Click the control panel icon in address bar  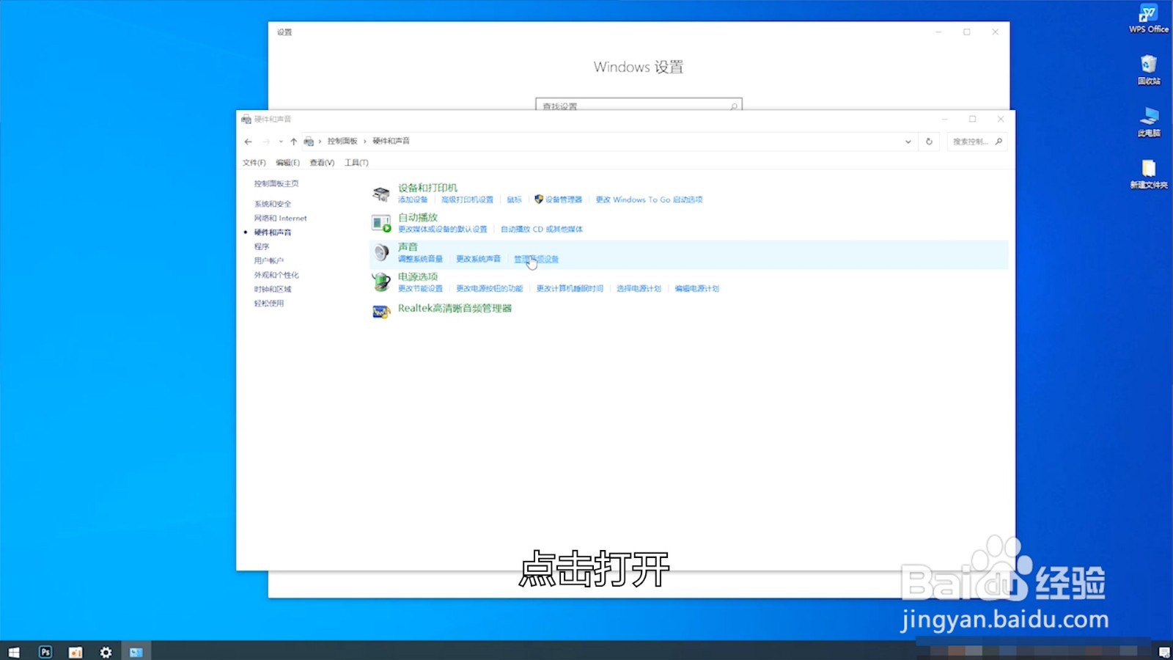309,142
